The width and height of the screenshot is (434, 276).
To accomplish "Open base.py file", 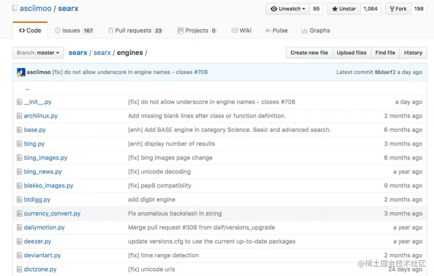I will [x=35, y=130].
